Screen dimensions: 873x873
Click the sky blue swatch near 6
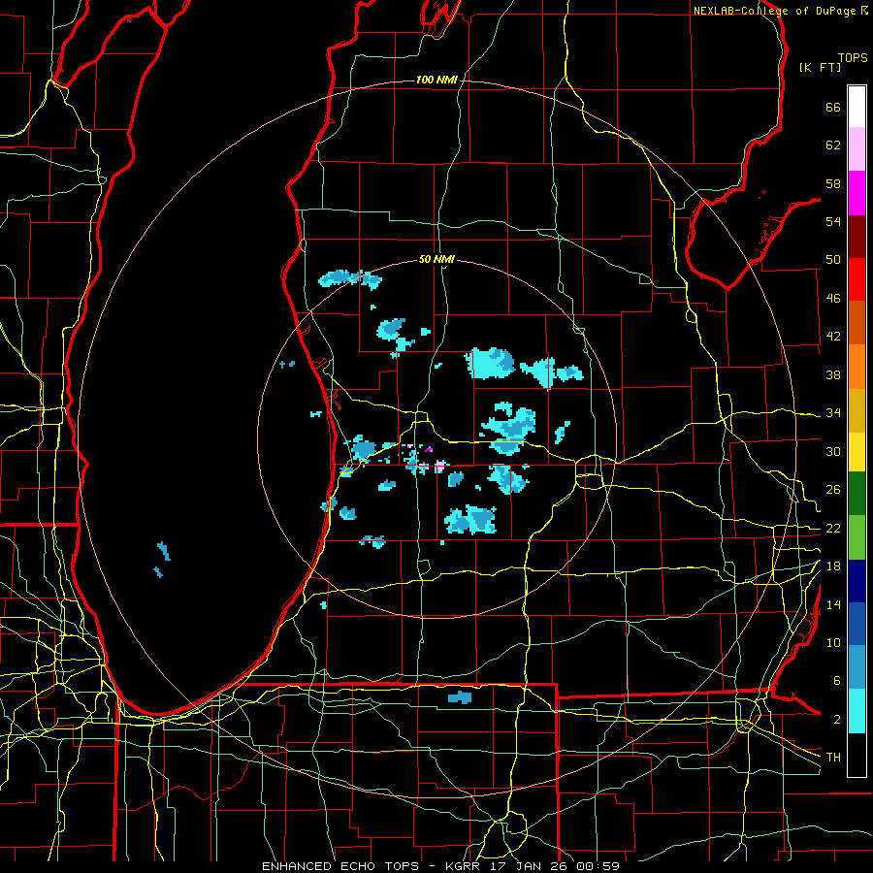pos(857,667)
